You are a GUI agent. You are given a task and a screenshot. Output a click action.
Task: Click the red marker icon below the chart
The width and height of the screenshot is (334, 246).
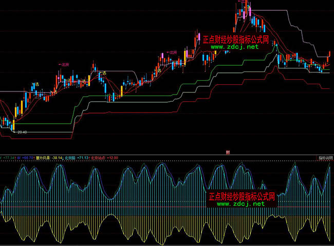[x=227, y=152]
